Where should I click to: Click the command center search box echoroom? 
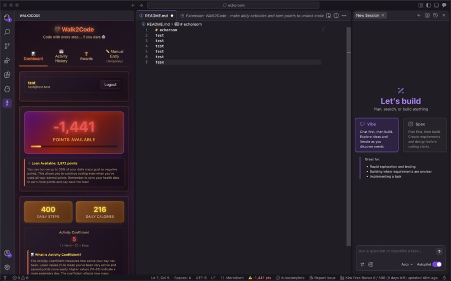click(233, 5)
